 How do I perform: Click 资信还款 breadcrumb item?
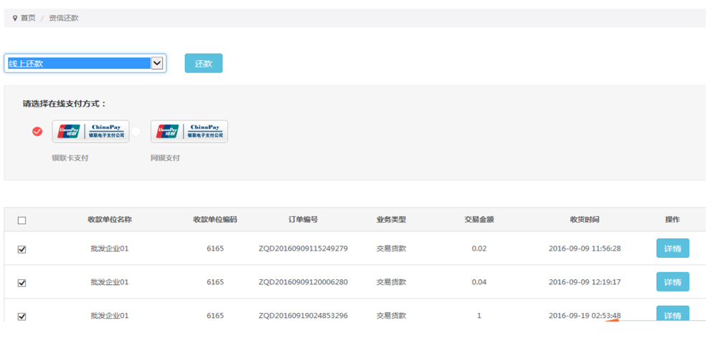pyautogui.click(x=64, y=18)
